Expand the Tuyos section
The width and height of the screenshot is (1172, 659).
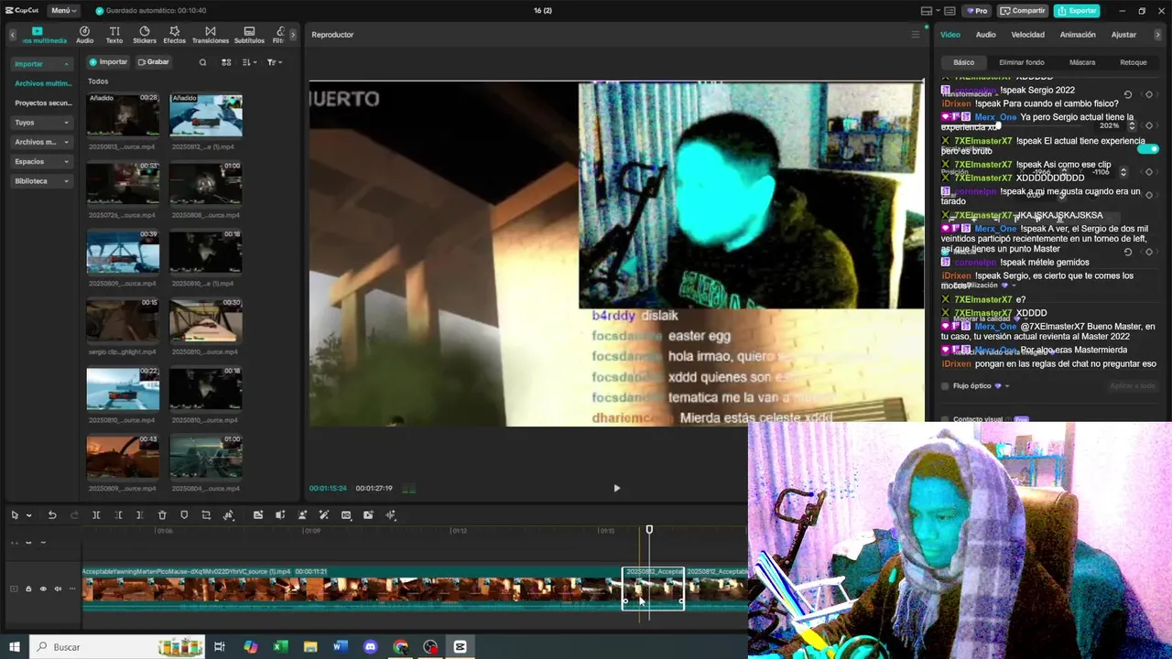tap(42, 123)
